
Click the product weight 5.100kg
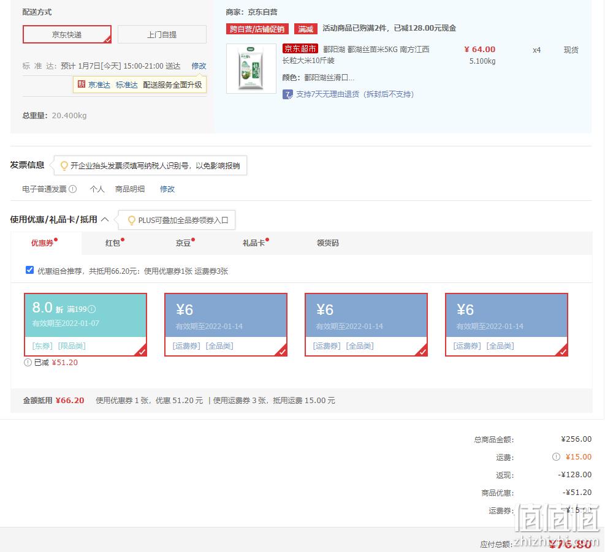(482, 61)
